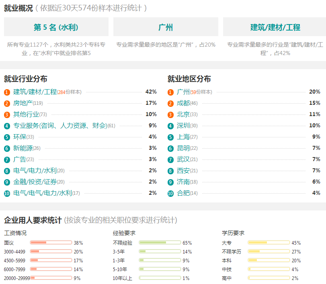Open the 上海 region link
Screen dimensions: 326x284
coord(183,137)
